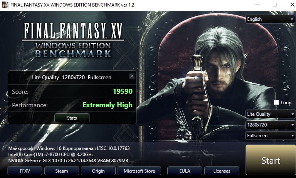Click the resolution dropdown arrow
The image size is (296, 178).
tap(293, 125)
